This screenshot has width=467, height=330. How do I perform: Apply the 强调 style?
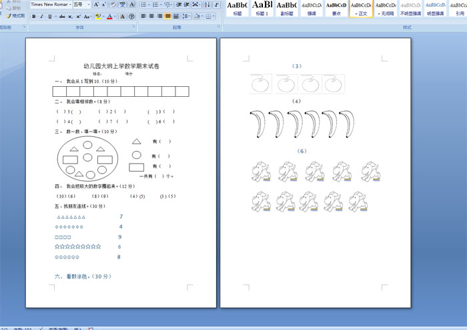coord(312,8)
